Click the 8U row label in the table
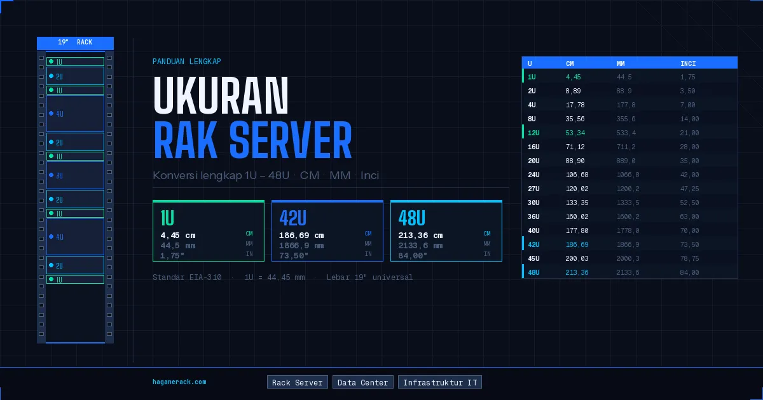This screenshot has height=400, width=763. coord(532,119)
